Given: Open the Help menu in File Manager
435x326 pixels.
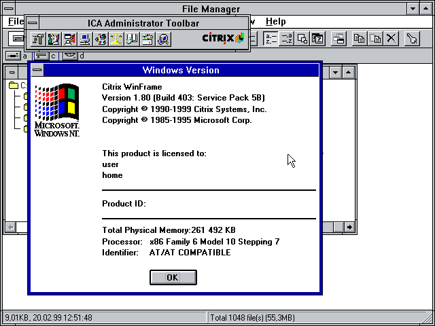Looking at the screenshot, I should (x=275, y=21).
